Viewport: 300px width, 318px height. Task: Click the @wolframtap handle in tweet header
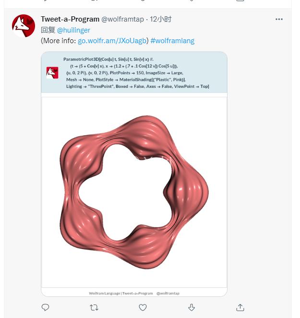(x=123, y=19)
